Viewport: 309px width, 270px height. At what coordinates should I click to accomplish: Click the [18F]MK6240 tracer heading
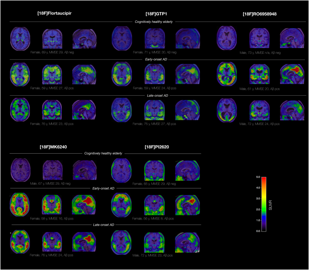click(x=53, y=147)
